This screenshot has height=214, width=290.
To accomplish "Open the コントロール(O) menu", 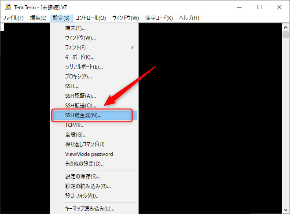I will click(91, 18).
